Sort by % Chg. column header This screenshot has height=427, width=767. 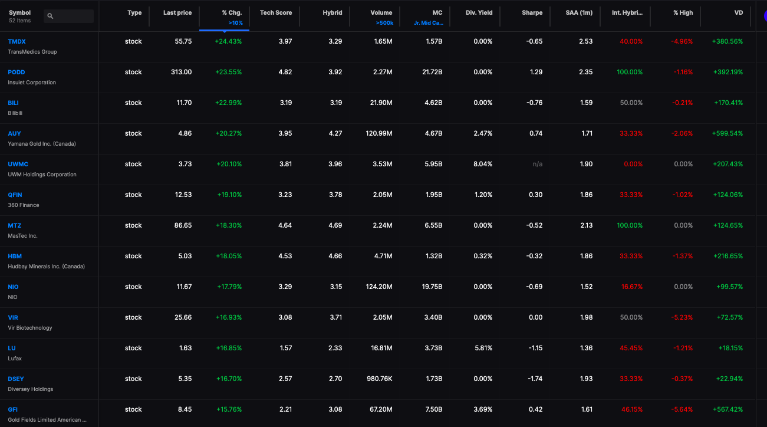(x=232, y=12)
